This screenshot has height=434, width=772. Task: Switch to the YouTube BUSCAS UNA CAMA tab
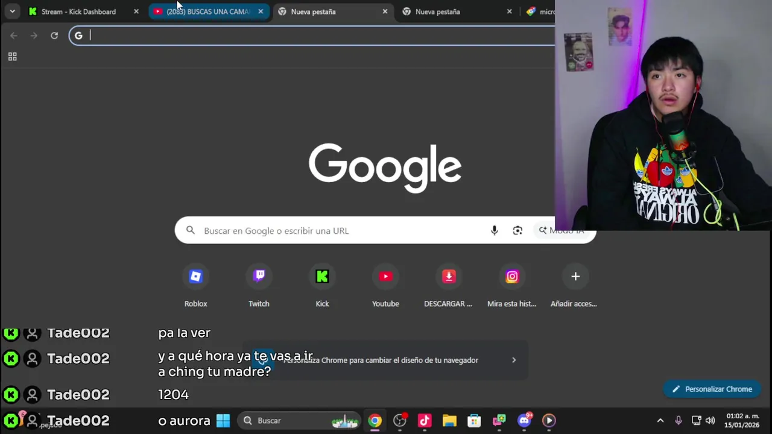click(x=208, y=11)
